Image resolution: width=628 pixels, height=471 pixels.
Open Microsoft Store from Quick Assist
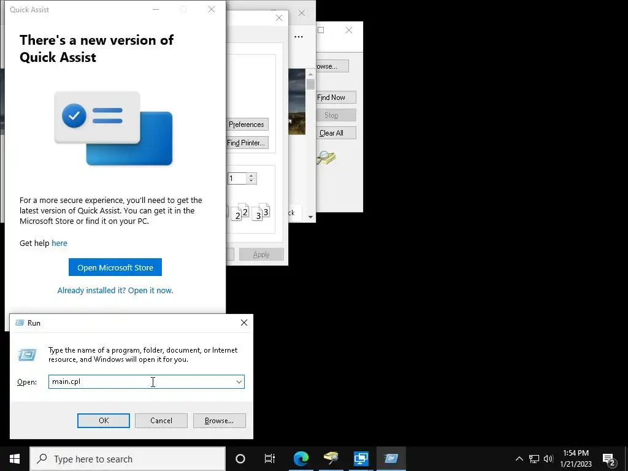coord(115,267)
